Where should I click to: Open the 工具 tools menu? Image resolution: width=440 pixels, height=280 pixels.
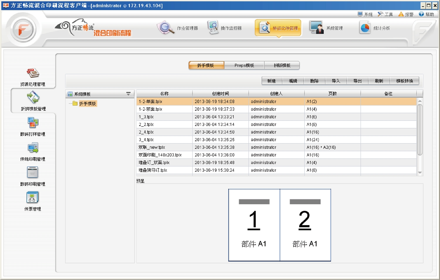click(x=385, y=14)
